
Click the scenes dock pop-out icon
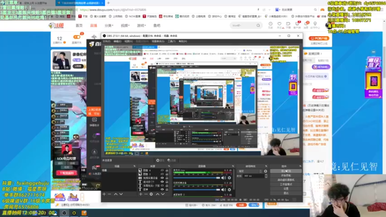(135, 166)
